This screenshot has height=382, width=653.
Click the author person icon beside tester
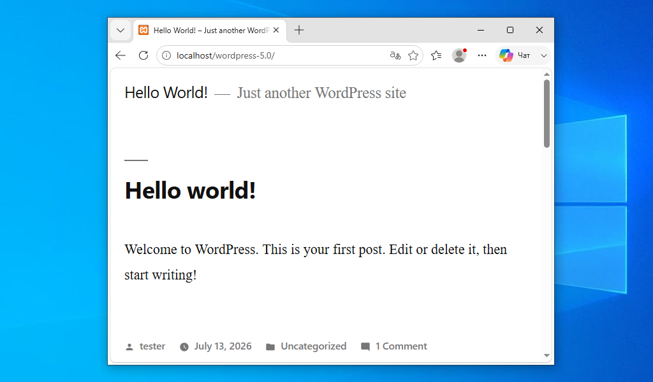129,347
